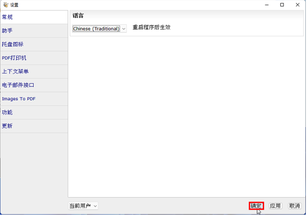Close the 设置 window
307x215 pixels.
click(x=298, y=5)
